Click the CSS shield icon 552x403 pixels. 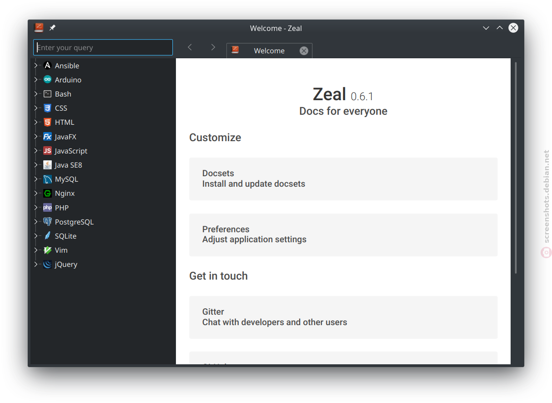pos(47,108)
